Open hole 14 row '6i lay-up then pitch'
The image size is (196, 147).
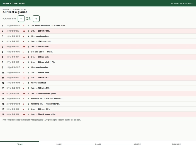[x=98, y=93]
